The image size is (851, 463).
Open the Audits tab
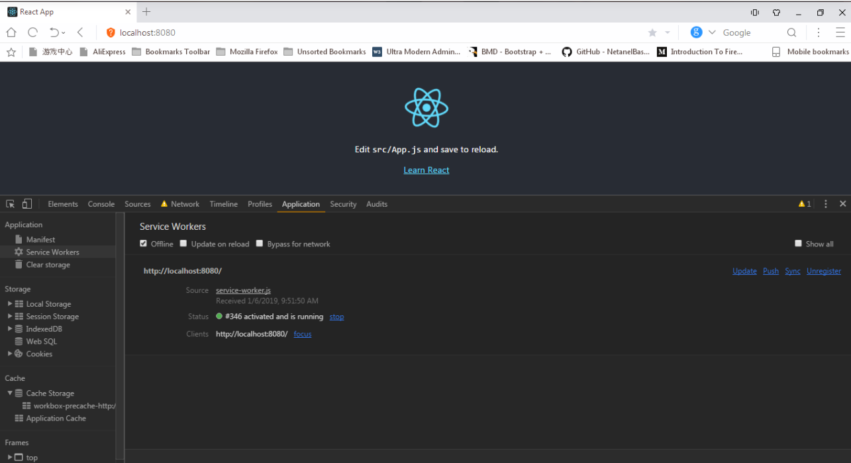377,204
